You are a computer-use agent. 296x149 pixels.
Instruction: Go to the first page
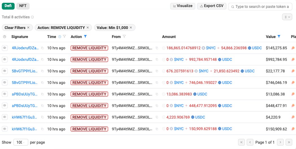tap(242, 142)
